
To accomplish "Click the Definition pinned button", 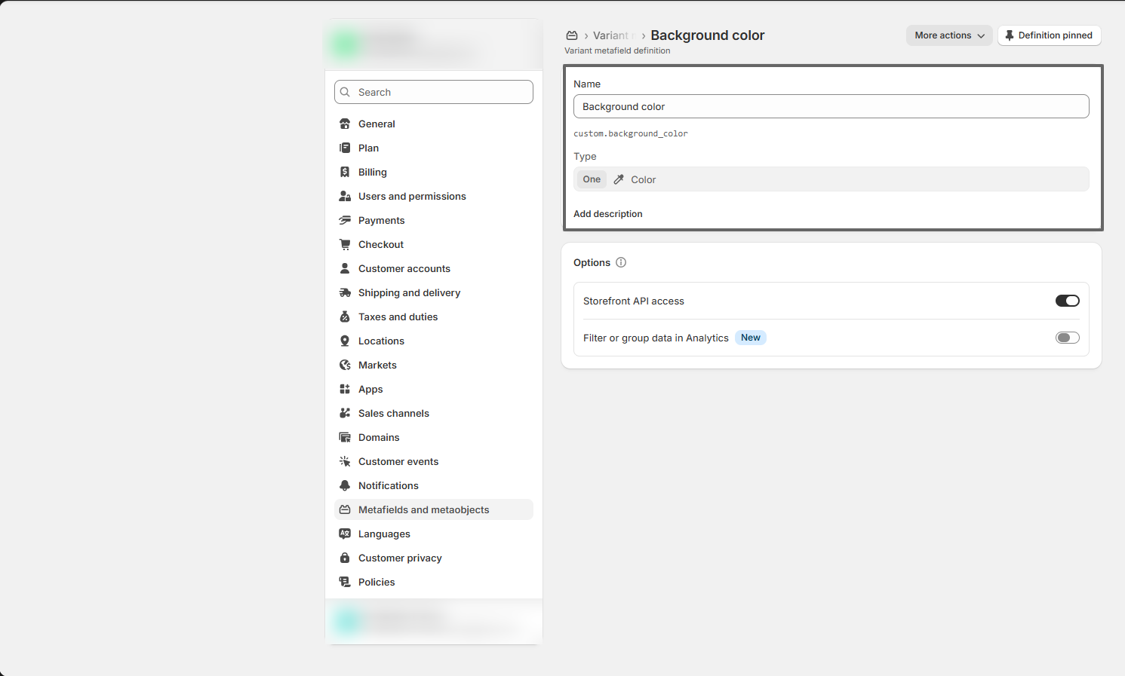I will point(1049,35).
